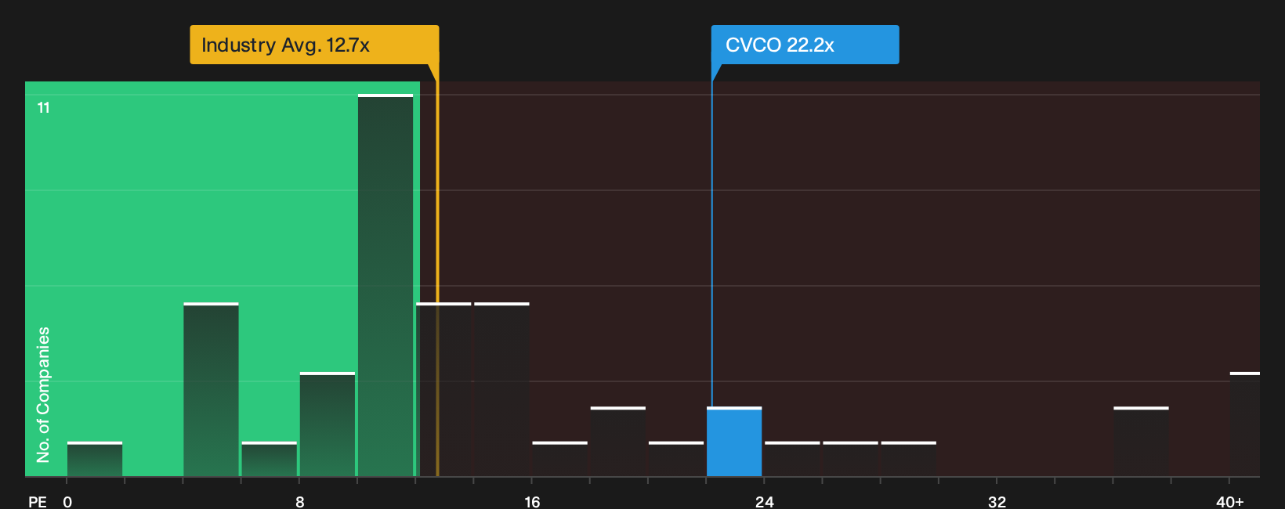1285x509 pixels.
Task: Click the y-axis value 11
Action: click(x=44, y=107)
